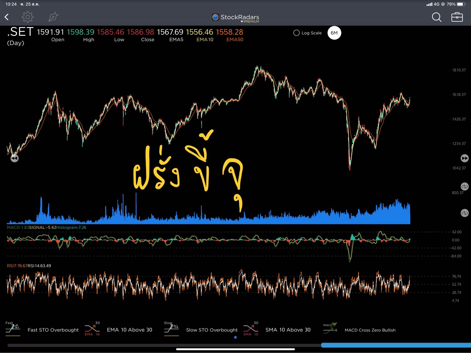This screenshot has width=471, height=353.
Task: Tap the MACD Cross Zero Bullish label
Action: (370, 330)
